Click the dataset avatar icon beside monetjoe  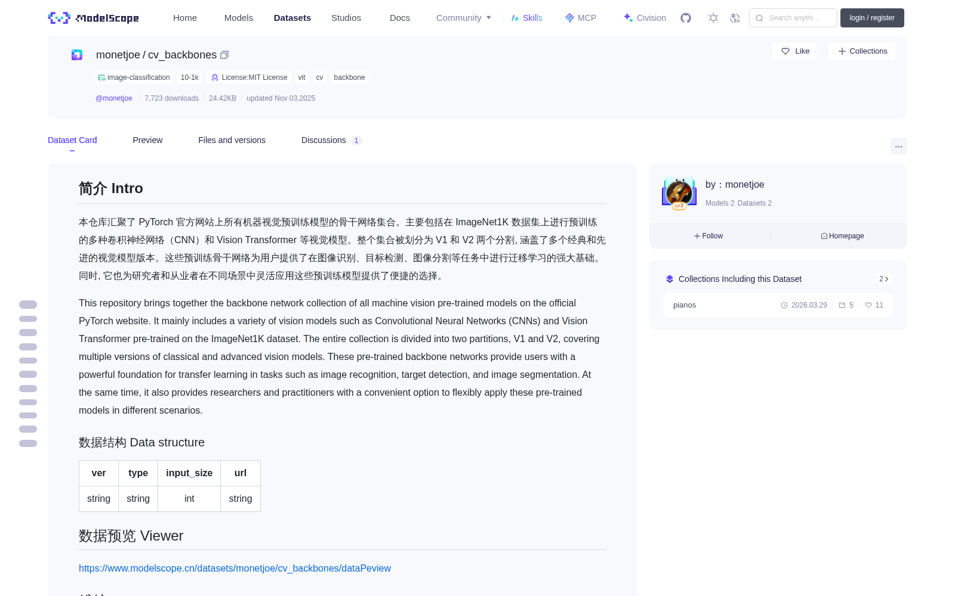[77, 55]
